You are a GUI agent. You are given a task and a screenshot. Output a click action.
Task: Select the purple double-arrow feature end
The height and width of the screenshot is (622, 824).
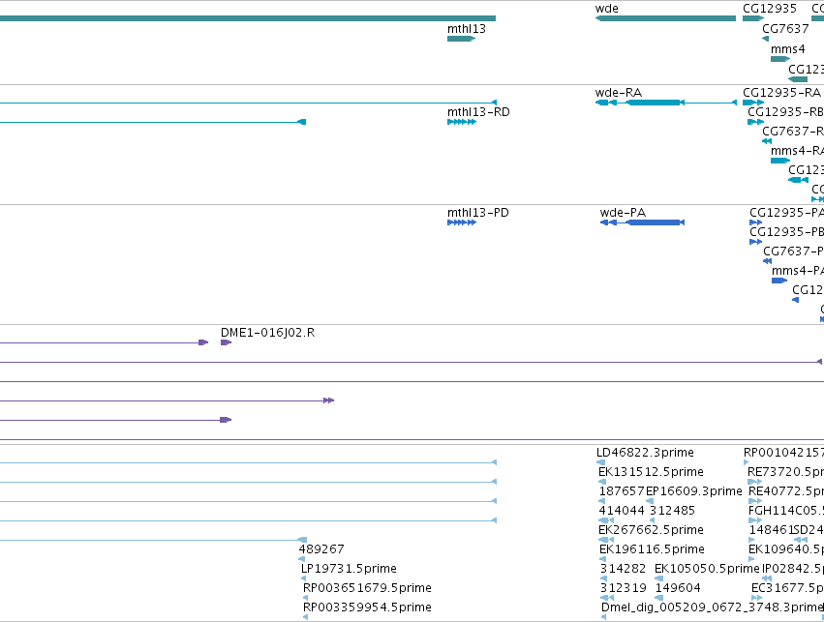[328, 400]
